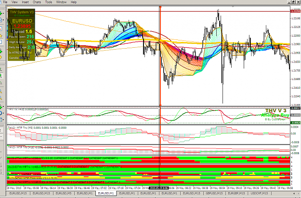Open the Help menu

click(x=74, y=2)
